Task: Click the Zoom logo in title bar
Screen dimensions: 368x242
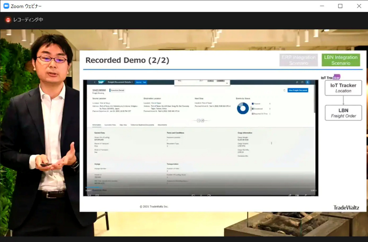Action: (x=6, y=6)
